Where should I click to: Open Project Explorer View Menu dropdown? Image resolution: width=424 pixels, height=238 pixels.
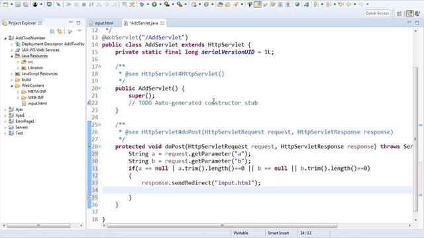79,31
